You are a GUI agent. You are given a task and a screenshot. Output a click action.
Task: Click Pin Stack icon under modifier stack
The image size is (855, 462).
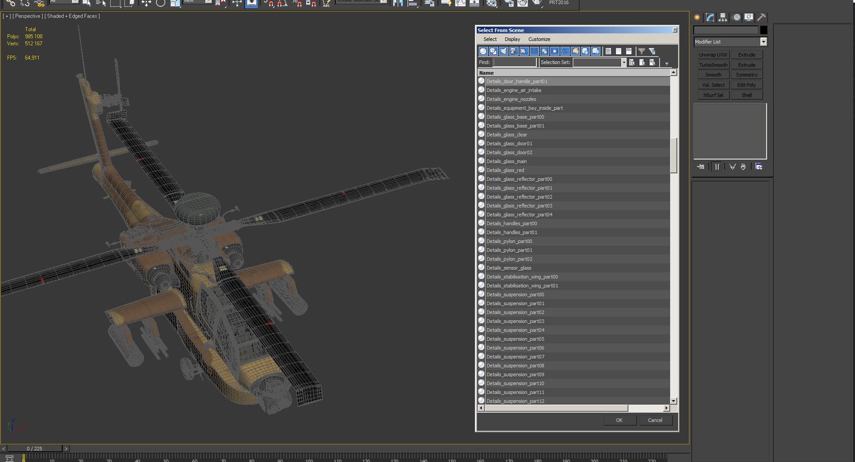(701, 167)
